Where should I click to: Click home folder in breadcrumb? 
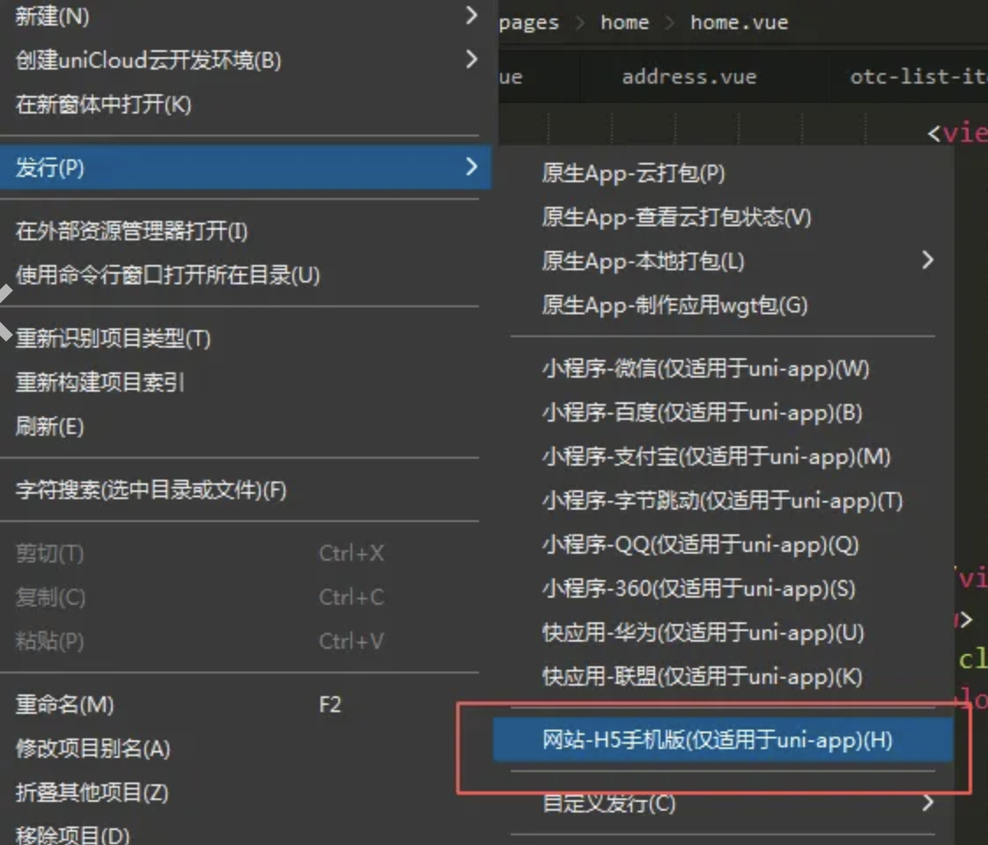[x=624, y=23]
